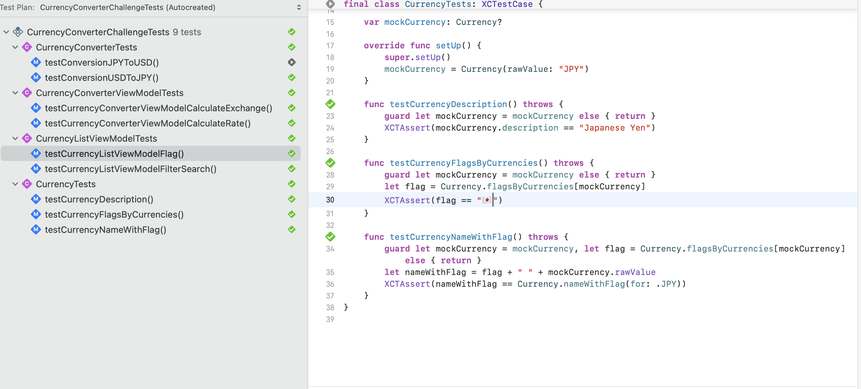Click passed status for testCurrencyNameWithFlag() in navigator

292,229
